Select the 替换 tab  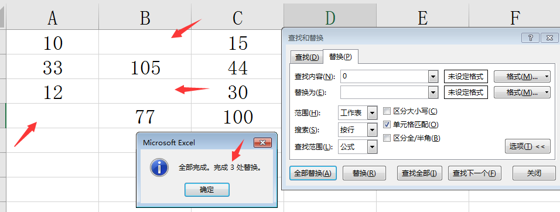[x=340, y=56]
